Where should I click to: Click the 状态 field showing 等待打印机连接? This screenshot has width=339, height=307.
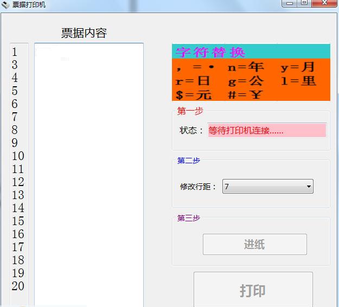[267, 130]
